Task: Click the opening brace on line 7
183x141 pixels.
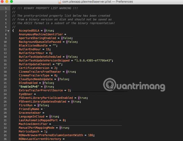Action: point(13,30)
